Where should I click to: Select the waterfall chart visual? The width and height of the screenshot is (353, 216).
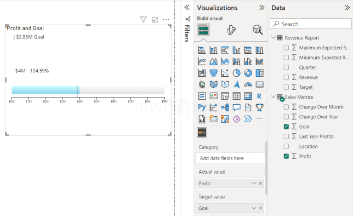[x=202, y=73]
